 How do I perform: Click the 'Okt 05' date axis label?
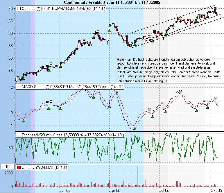(x=216, y=190)
